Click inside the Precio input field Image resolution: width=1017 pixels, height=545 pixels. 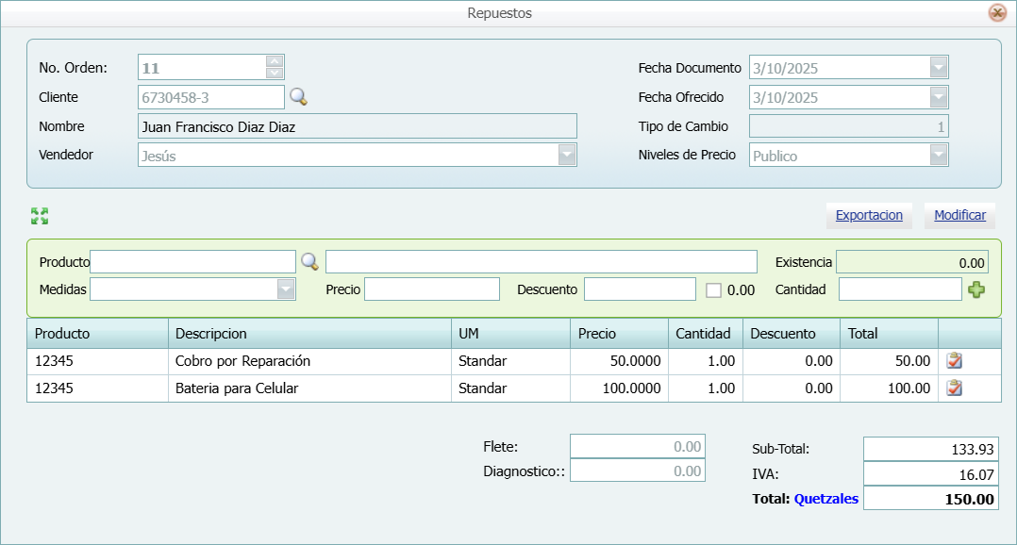tap(431, 289)
